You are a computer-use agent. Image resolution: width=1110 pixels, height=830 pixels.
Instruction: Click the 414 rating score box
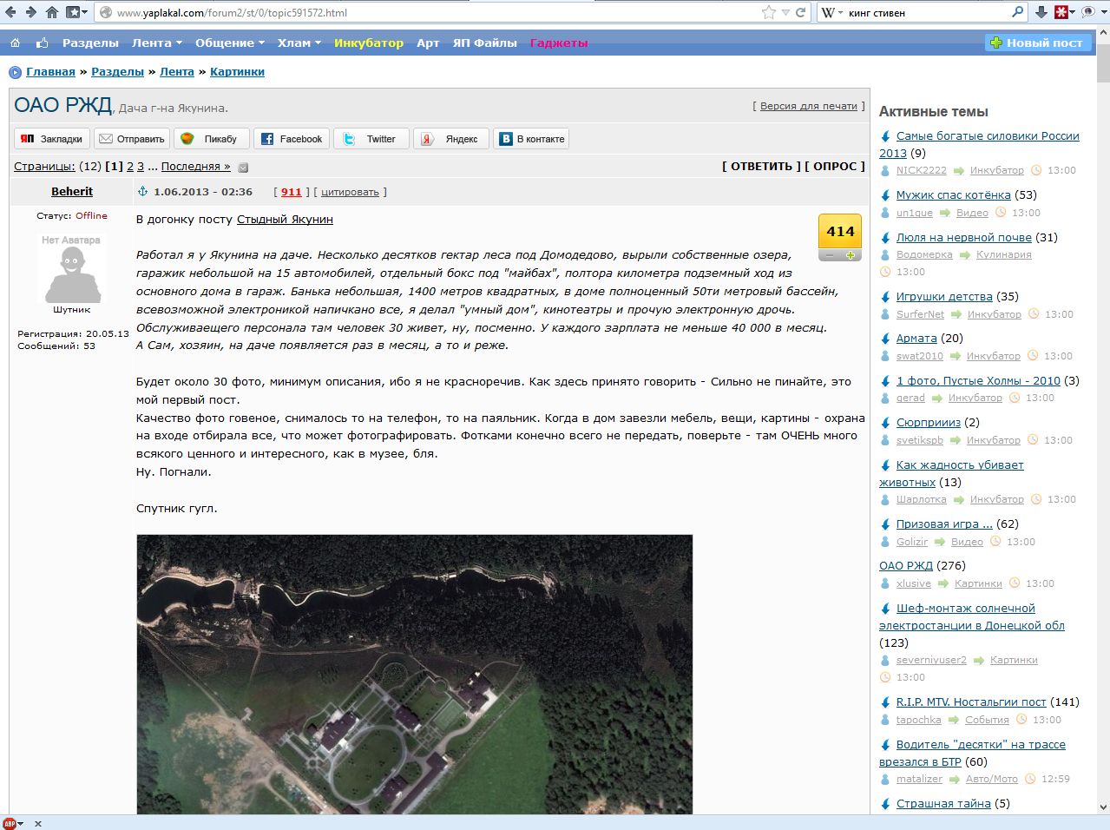tap(840, 232)
